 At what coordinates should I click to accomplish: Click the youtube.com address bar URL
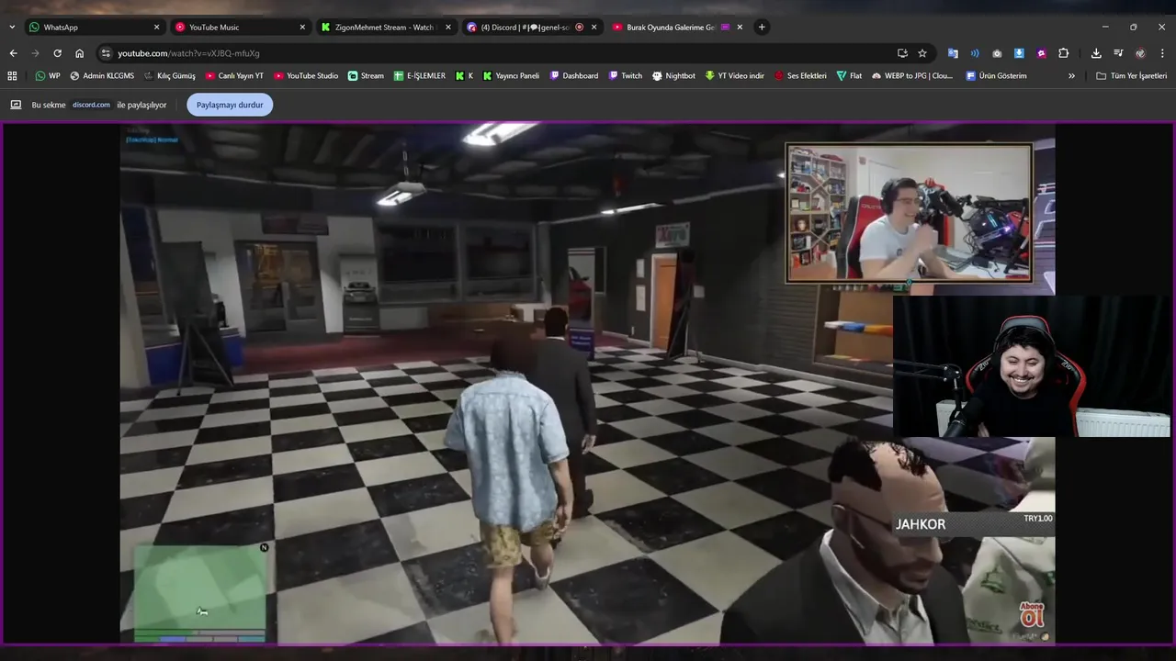pyautogui.click(x=188, y=53)
